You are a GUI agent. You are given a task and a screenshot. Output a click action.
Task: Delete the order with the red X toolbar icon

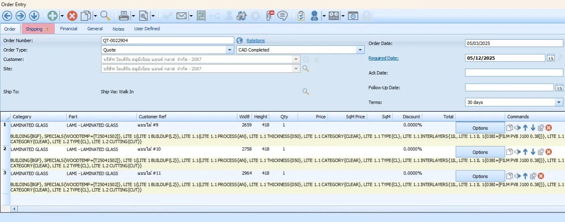(72, 16)
